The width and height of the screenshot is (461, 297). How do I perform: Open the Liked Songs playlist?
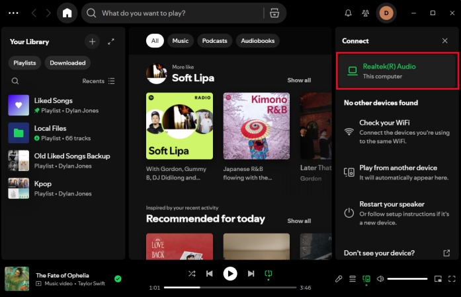click(x=63, y=105)
